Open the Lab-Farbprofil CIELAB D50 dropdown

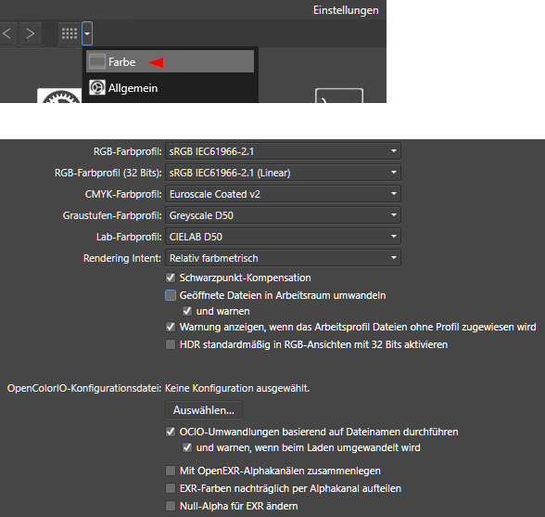283,237
